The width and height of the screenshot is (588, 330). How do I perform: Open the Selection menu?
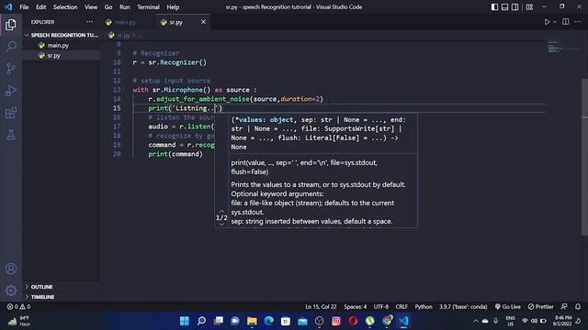click(65, 7)
